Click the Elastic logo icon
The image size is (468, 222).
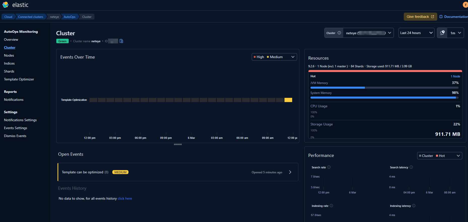[x=6, y=5]
